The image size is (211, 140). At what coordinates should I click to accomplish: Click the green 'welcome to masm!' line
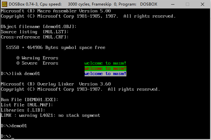tap(105, 63)
